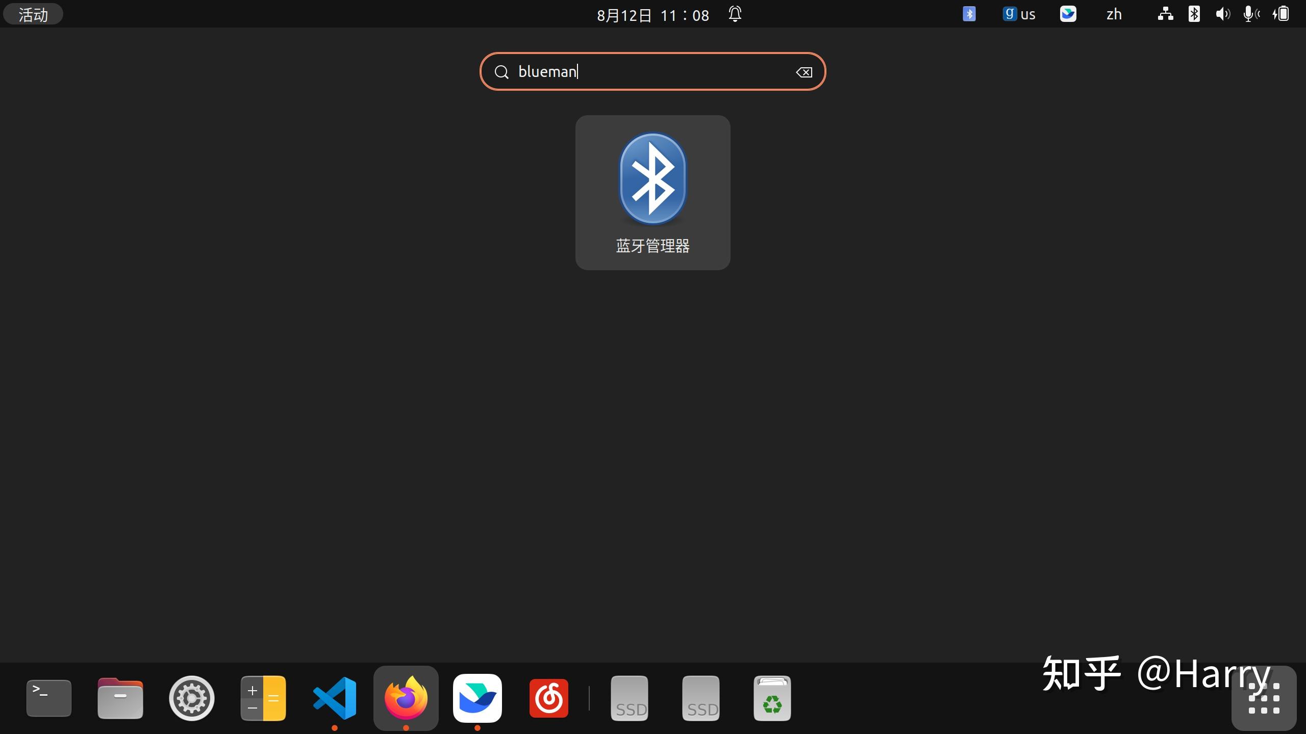Open the terminal from the dock
Screen dimensions: 1306x734
pos(48,698)
